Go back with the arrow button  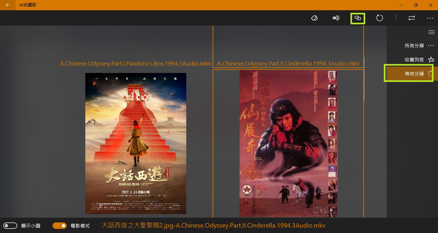tap(8, 5)
